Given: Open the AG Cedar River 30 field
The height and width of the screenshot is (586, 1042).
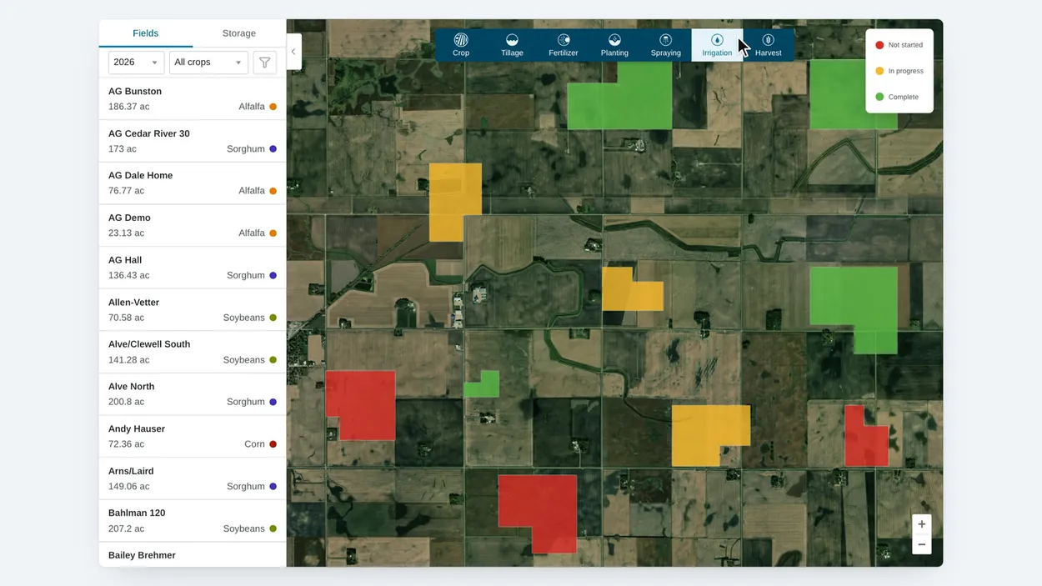Looking at the screenshot, I should (x=193, y=141).
